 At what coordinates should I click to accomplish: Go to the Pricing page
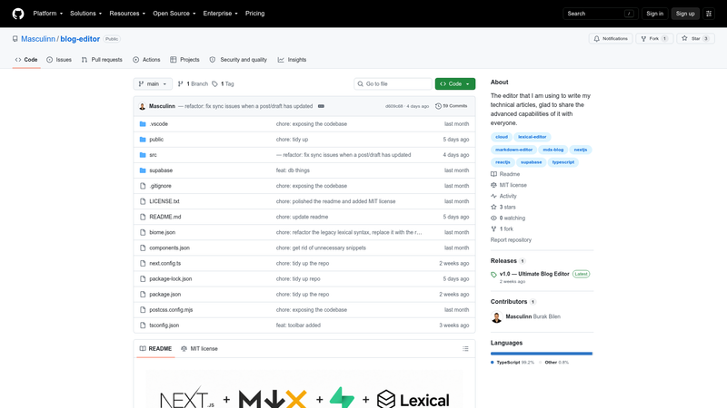[255, 14]
